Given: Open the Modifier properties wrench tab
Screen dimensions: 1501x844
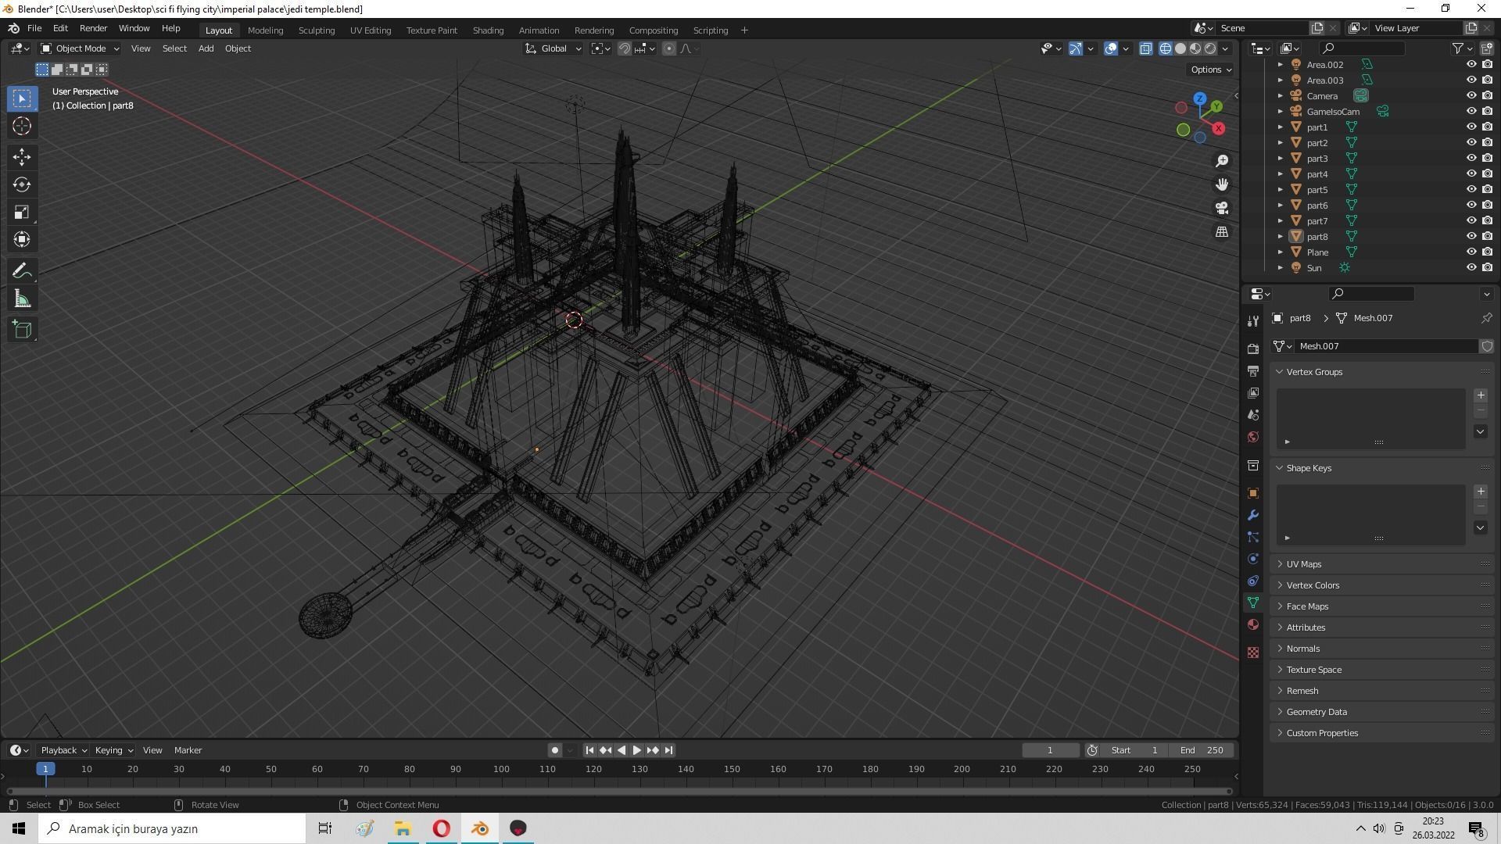Looking at the screenshot, I should pyautogui.click(x=1253, y=515).
